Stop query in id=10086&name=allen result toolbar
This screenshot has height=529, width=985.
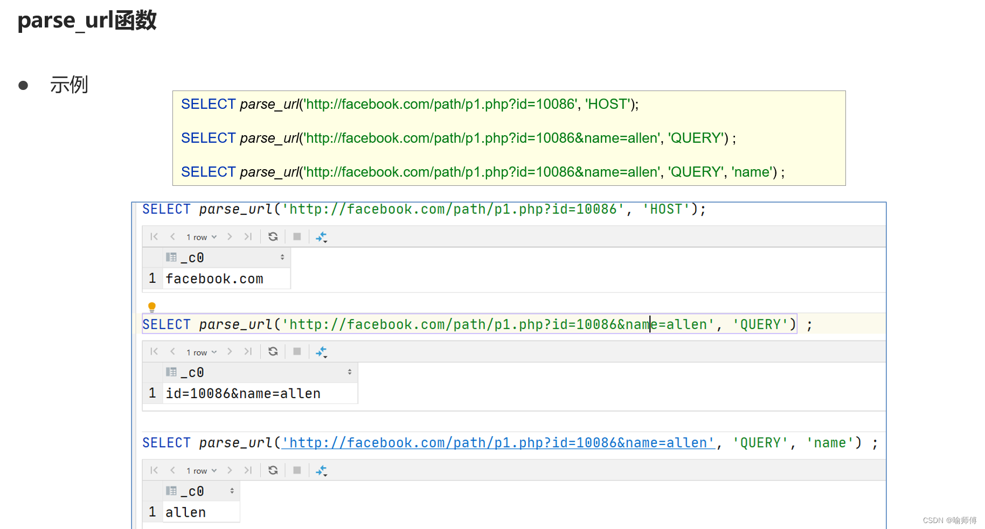(297, 352)
